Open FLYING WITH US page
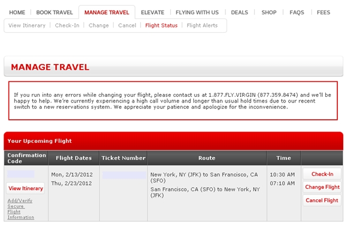 coord(197,13)
